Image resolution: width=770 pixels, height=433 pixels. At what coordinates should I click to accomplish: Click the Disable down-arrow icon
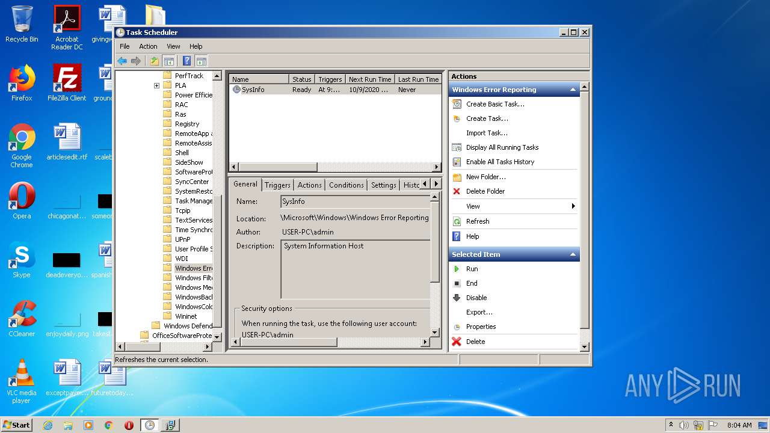click(x=457, y=298)
